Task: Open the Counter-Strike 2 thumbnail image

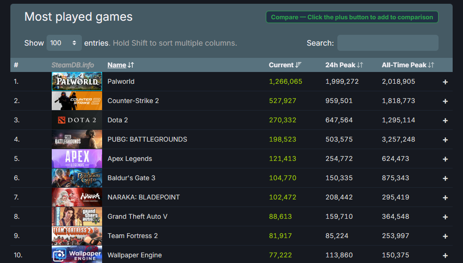Action: [x=77, y=101]
